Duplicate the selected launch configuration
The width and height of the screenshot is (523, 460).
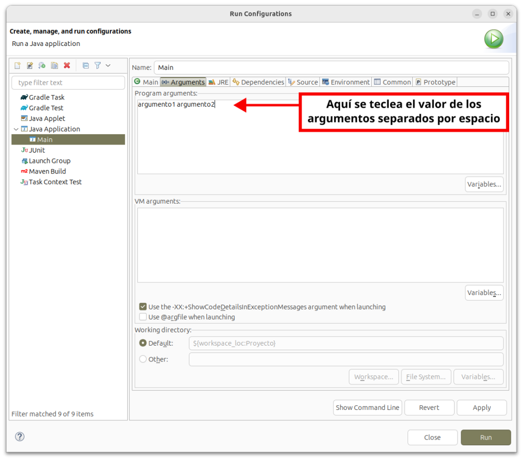tap(54, 65)
